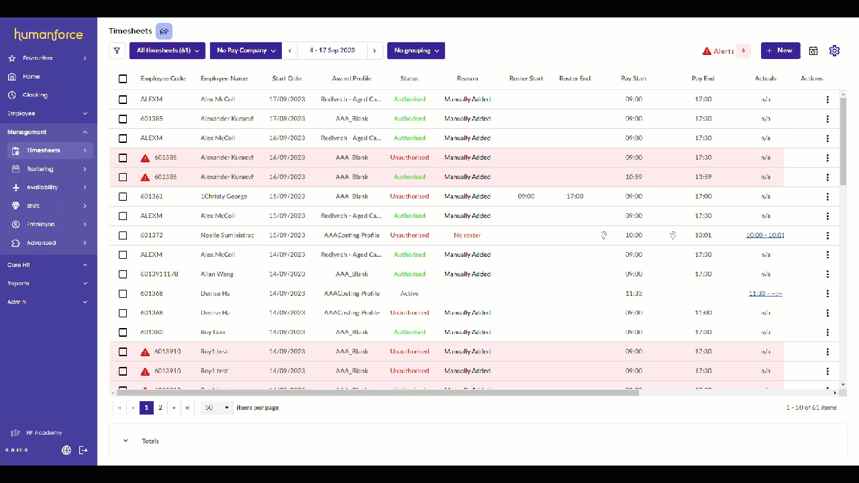Tick the select-all checkbox in table header
The image size is (859, 483).
coord(123,79)
